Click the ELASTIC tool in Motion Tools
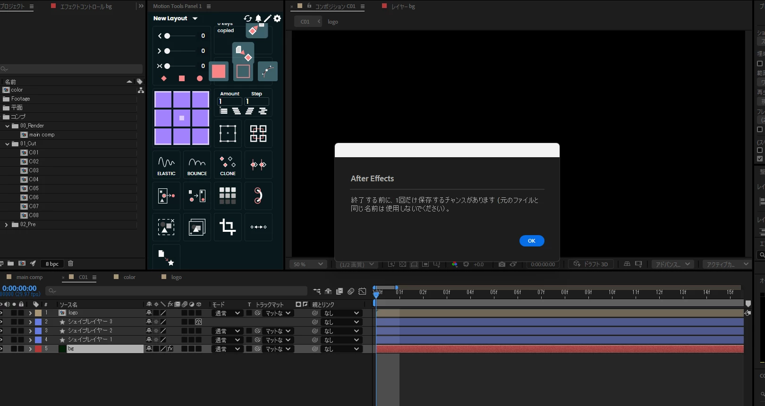The height and width of the screenshot is (406, 765). 166,165
